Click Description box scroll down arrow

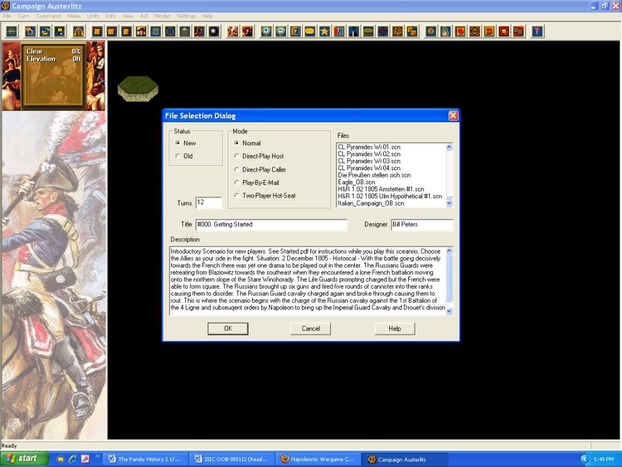449,311
